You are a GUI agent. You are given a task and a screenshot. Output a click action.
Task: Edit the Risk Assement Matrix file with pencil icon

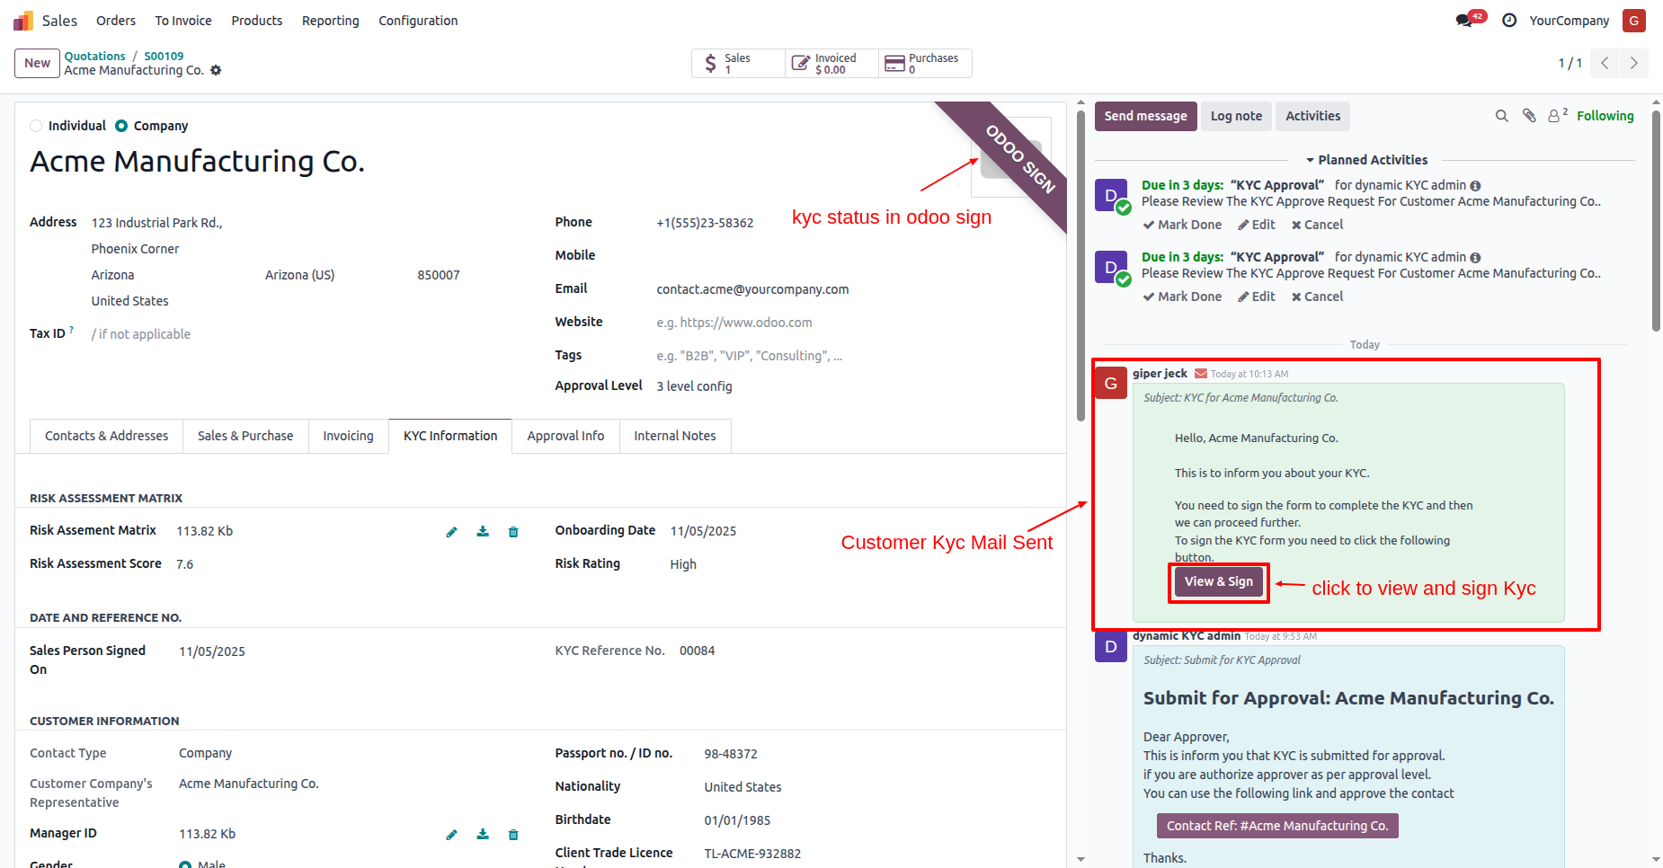[x=451, y=532]
